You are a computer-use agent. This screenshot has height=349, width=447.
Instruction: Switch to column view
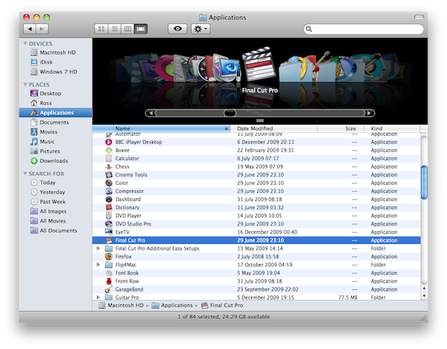pos(127,29)
